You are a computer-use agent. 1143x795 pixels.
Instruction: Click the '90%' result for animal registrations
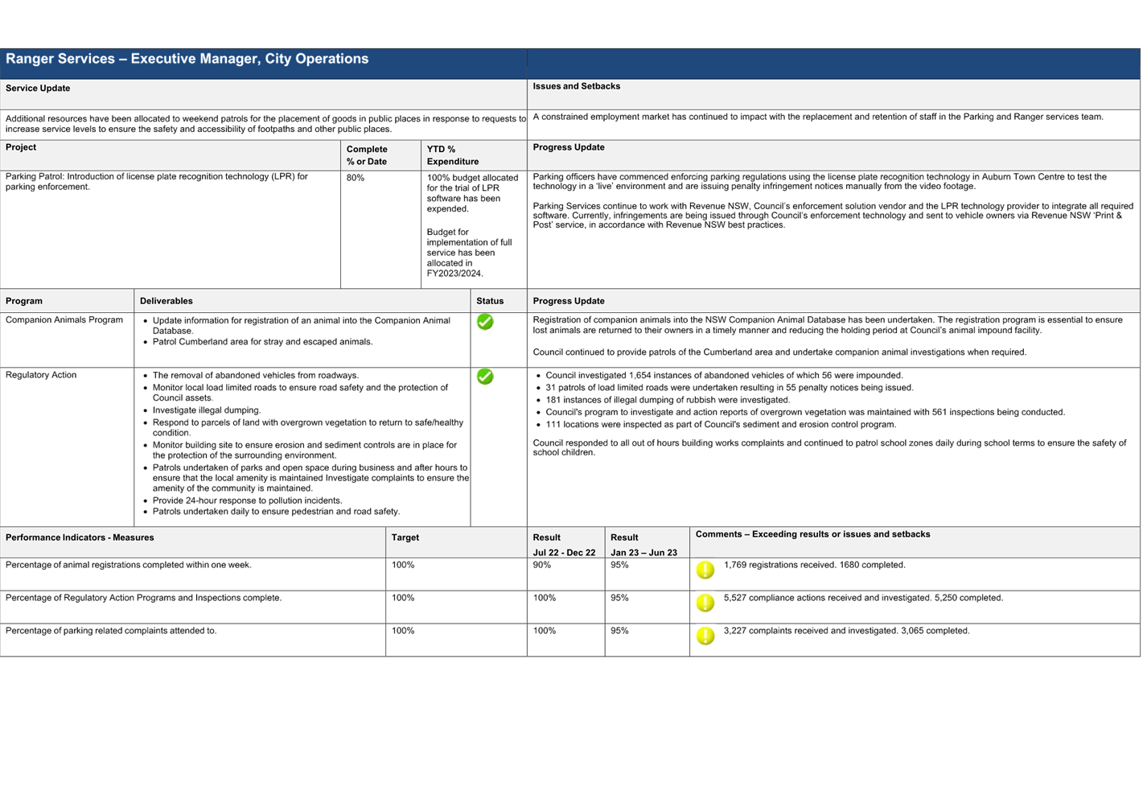[542, 565]
